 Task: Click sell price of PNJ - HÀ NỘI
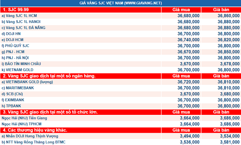point(228,58)
